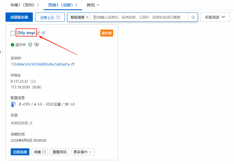Screen dimensions: 234x164
Task: Copy the instance name Dify-tmpi
Action: (43, 33)
